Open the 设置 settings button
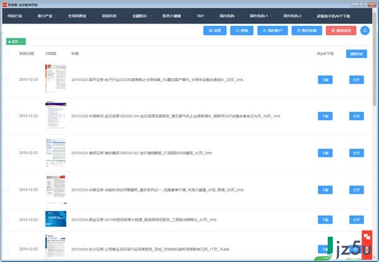 point(215,30)
